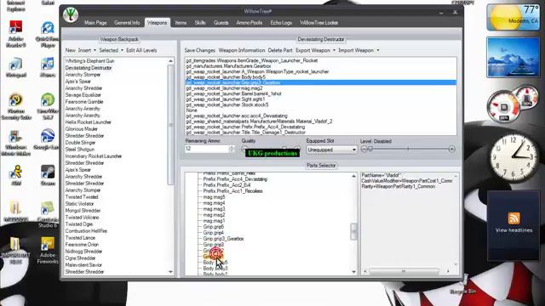
Task: Switch to the Skills tab
Action: pos(200,23)
